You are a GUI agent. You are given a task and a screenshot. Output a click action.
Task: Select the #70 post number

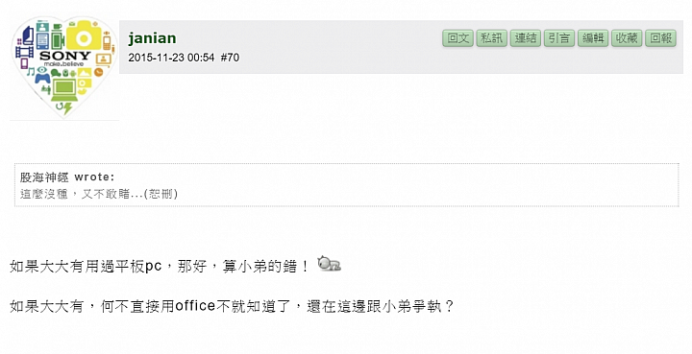(230, 58)
